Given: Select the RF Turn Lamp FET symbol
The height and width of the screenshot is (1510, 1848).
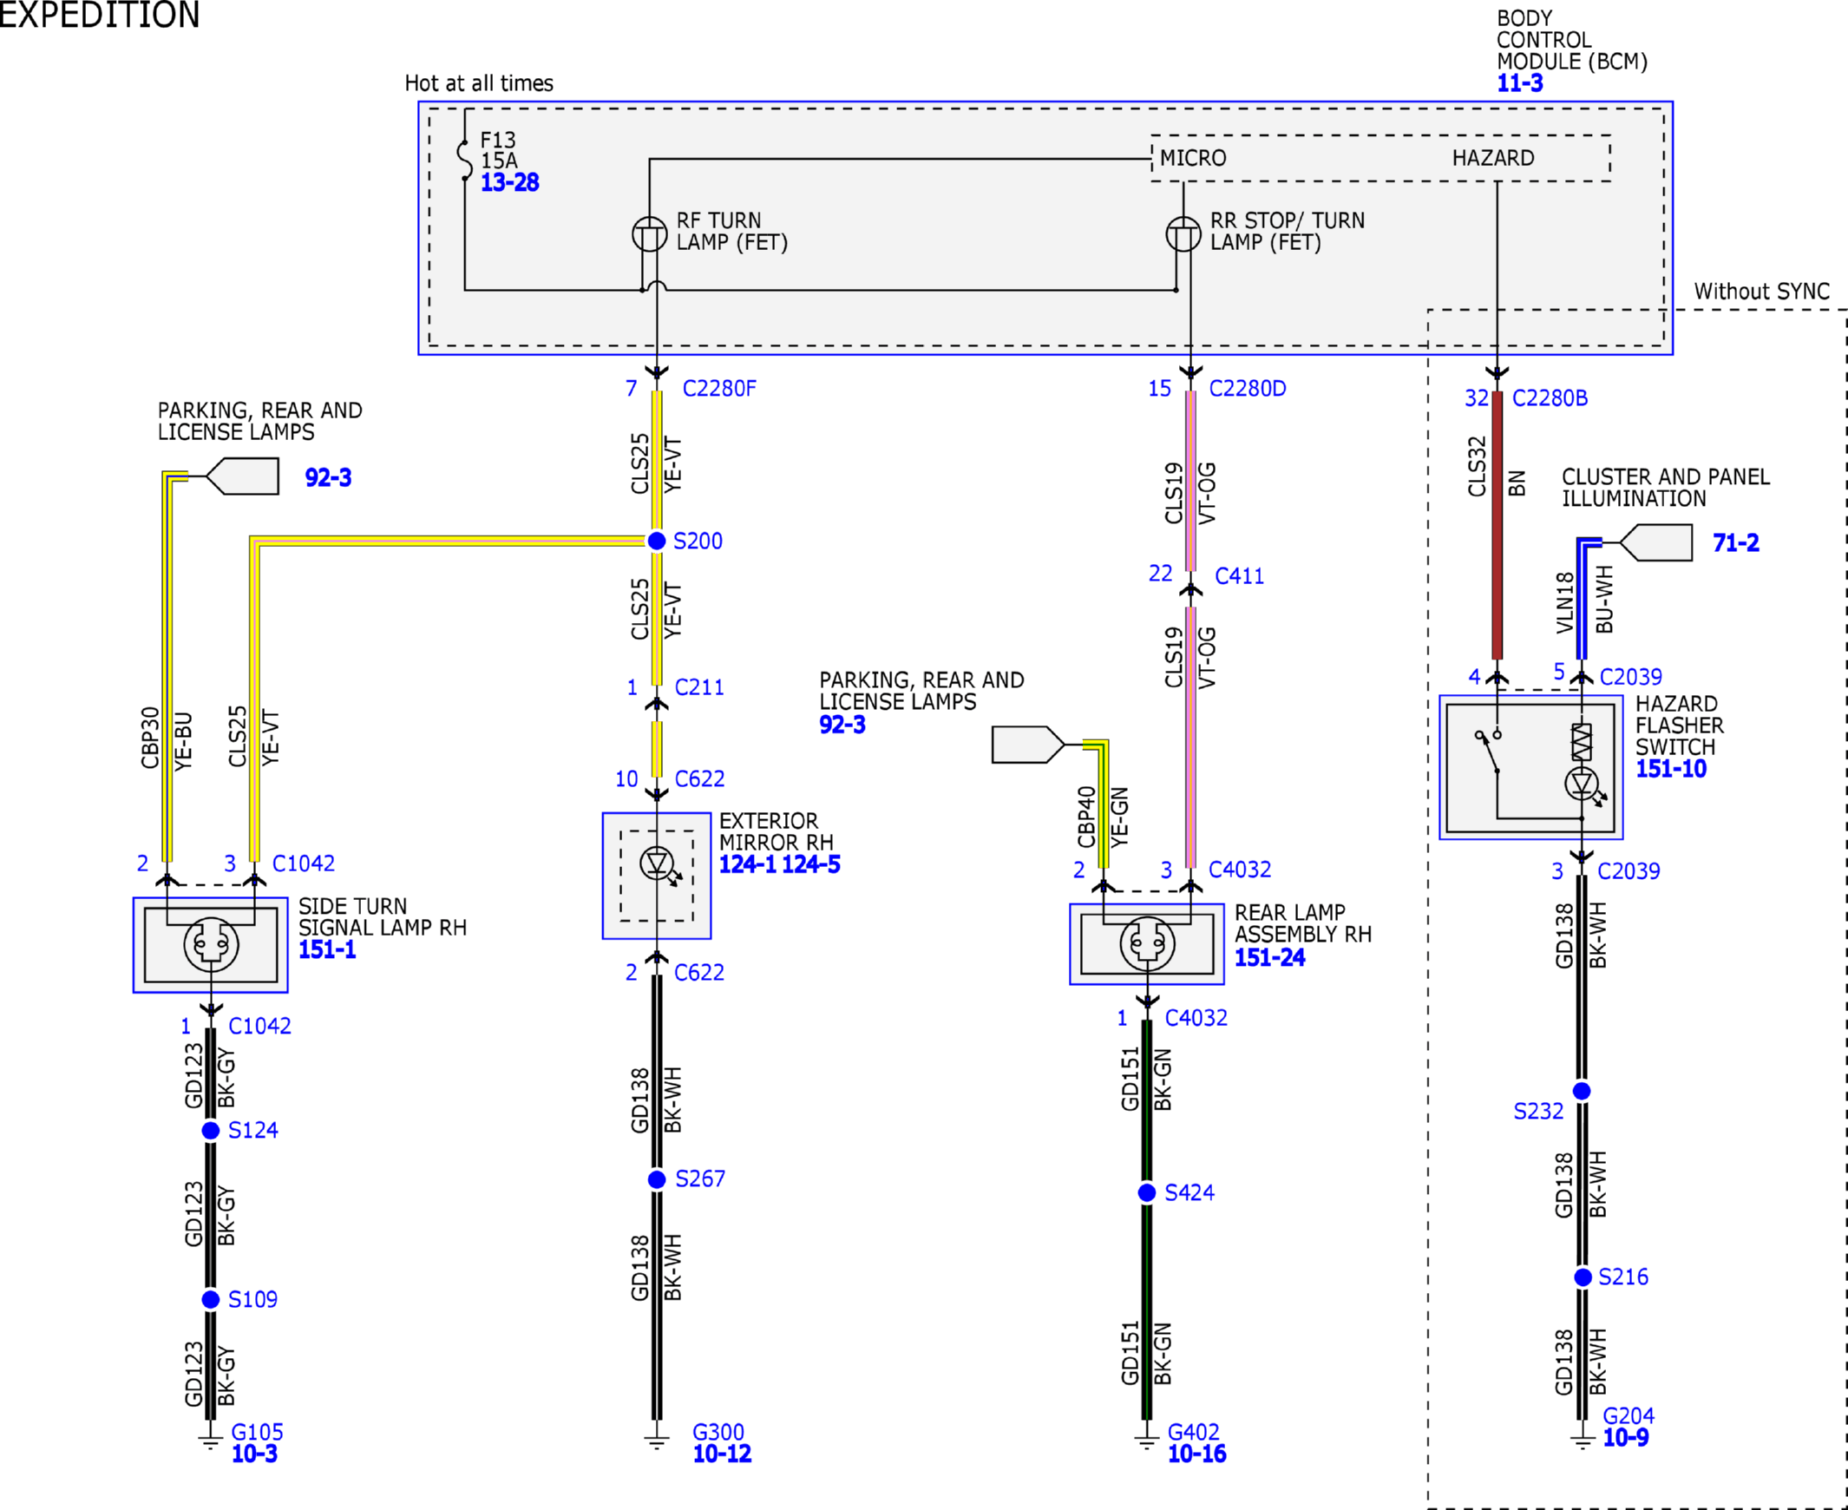Looking at the screenshot, I should click(650, 235).
